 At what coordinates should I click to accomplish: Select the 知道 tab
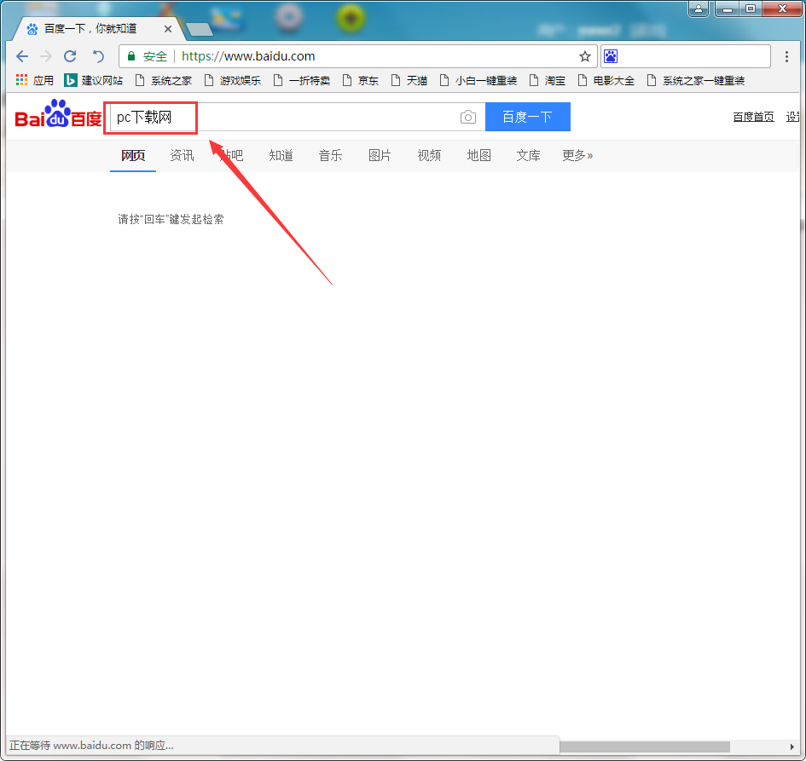coord(281,156)
